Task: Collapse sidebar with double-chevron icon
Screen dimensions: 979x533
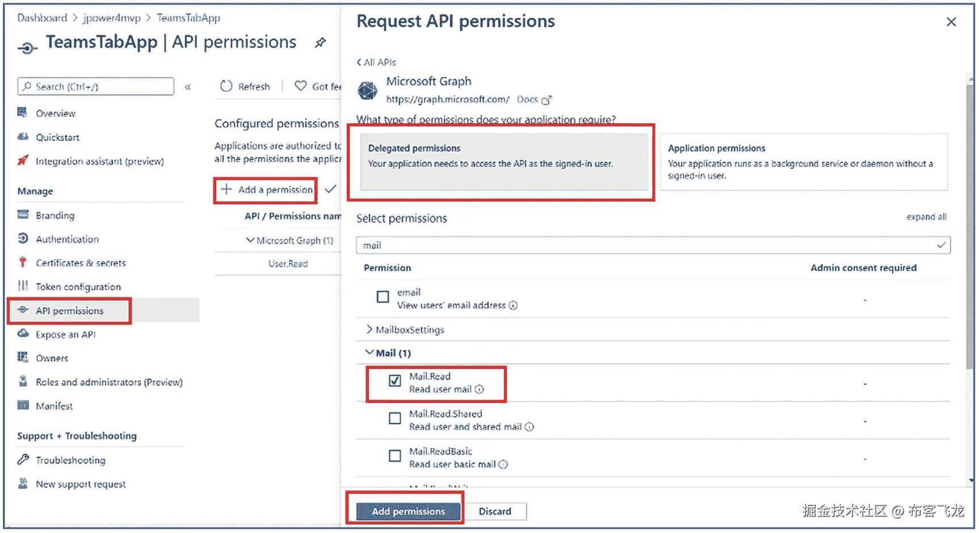Action: [x=188, y=87]
